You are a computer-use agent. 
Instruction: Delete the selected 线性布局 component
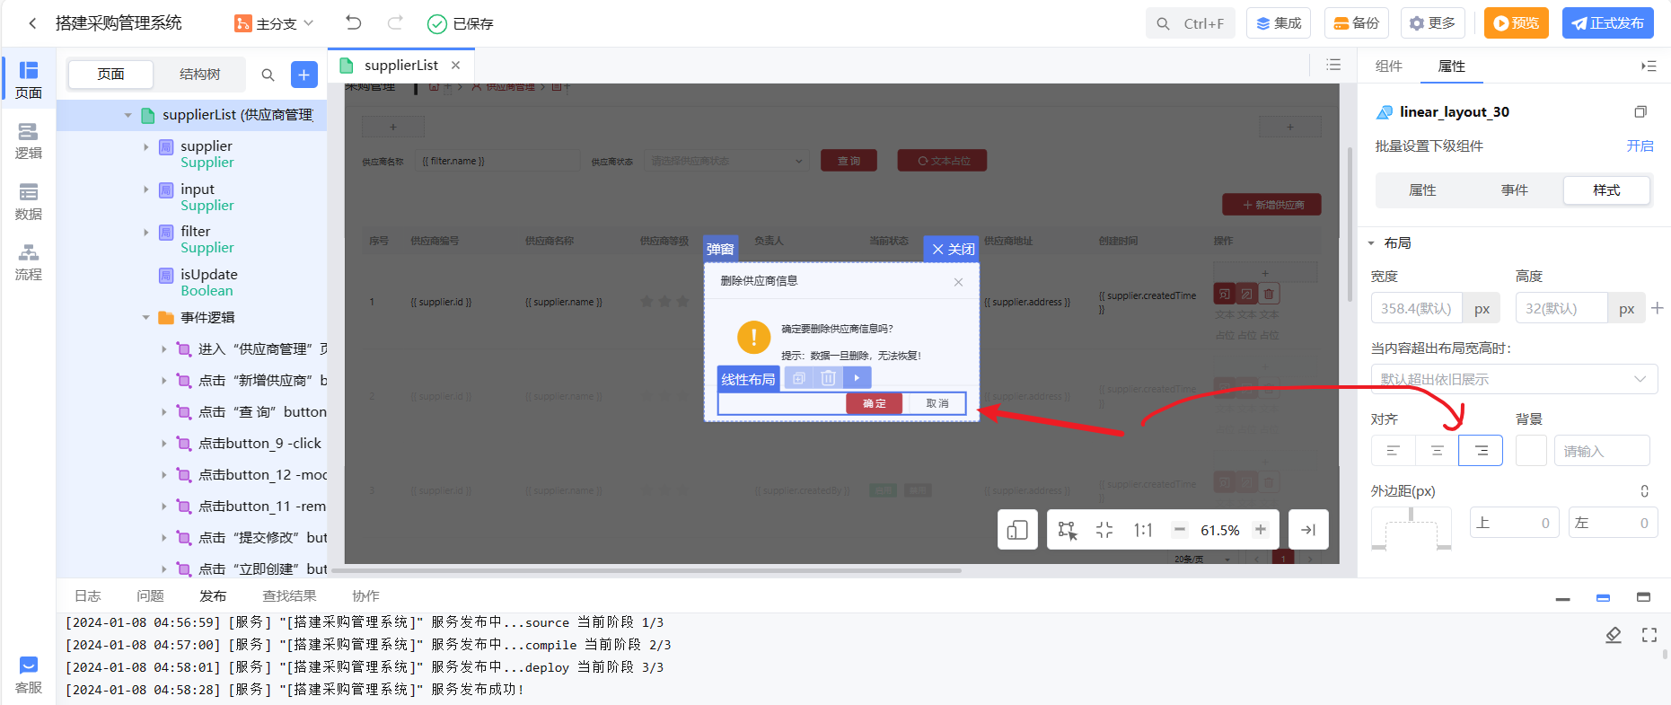click(x=828, y=378)
